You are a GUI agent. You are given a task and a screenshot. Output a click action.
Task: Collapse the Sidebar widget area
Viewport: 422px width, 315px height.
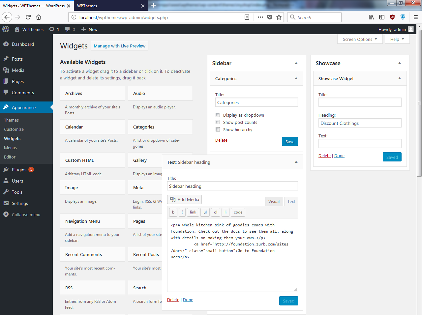[296, 63]
